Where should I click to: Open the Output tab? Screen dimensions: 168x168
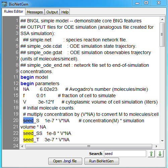point(52,12)
